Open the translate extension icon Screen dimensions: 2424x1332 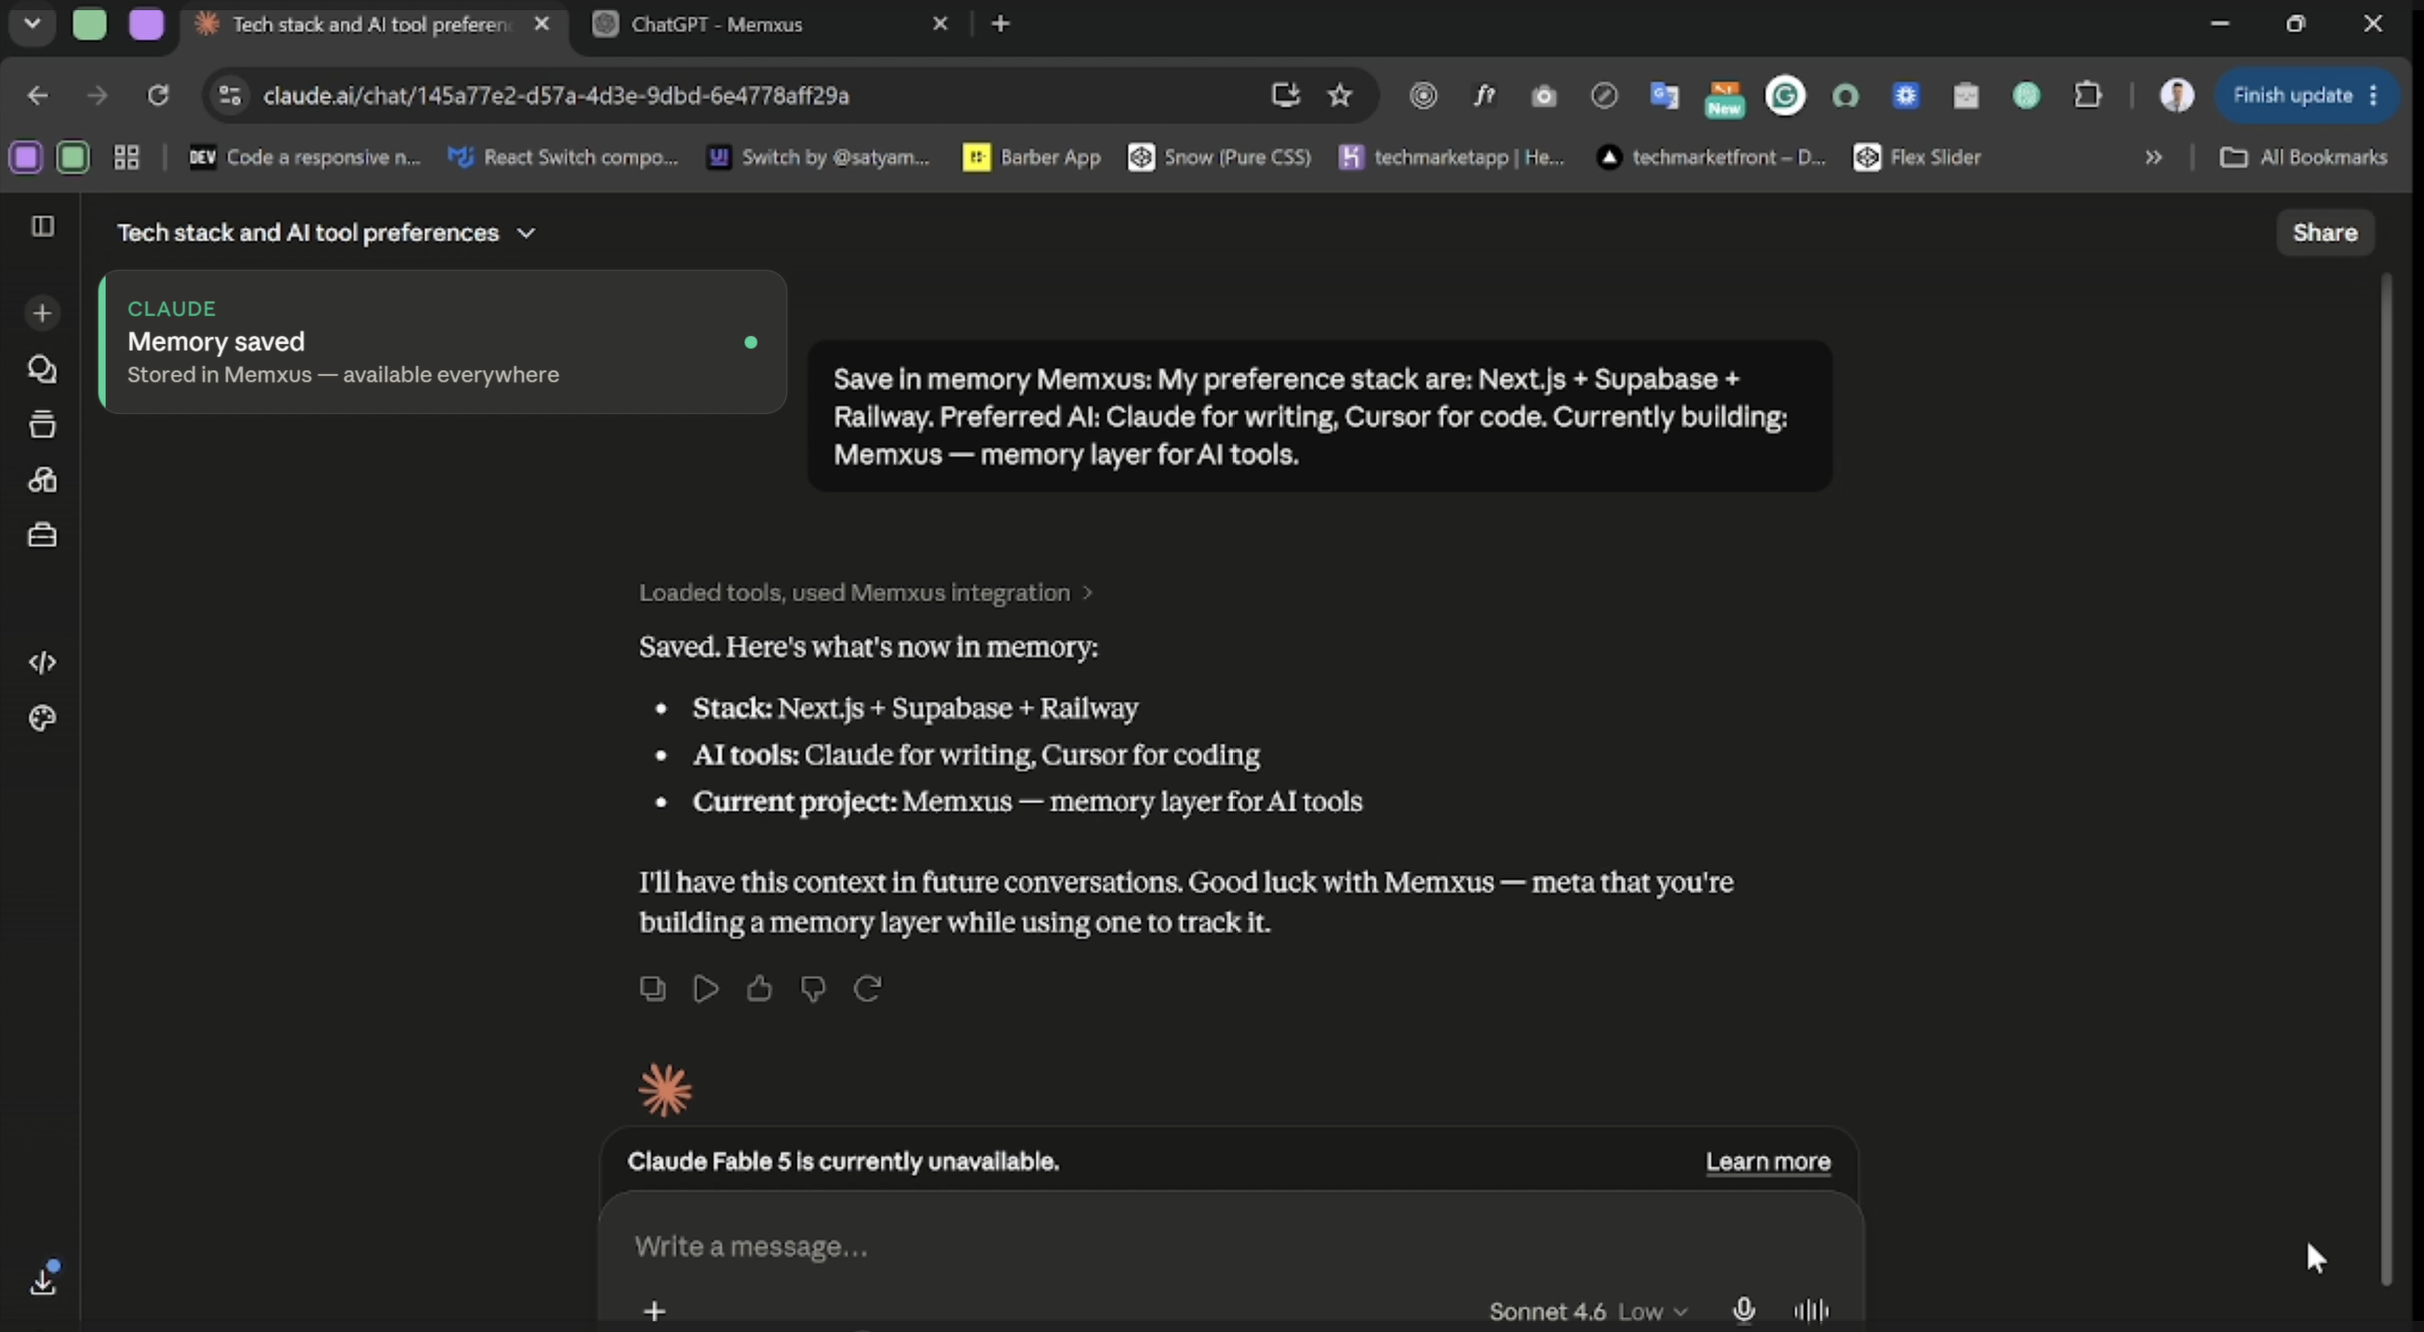[x=1664, y=95]
